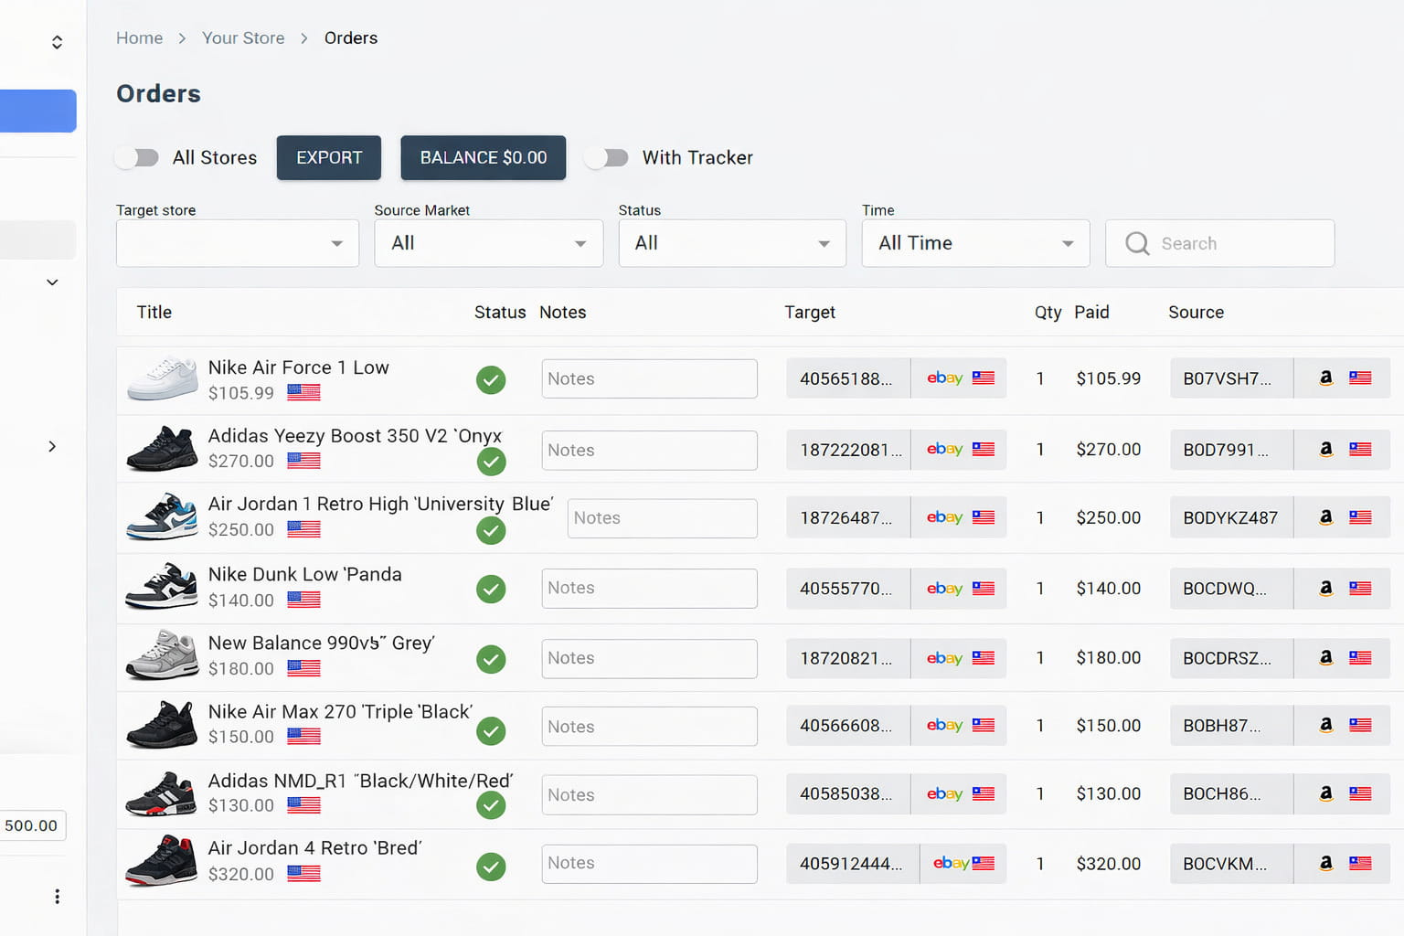Open target listing 187222081

[850, 450]
